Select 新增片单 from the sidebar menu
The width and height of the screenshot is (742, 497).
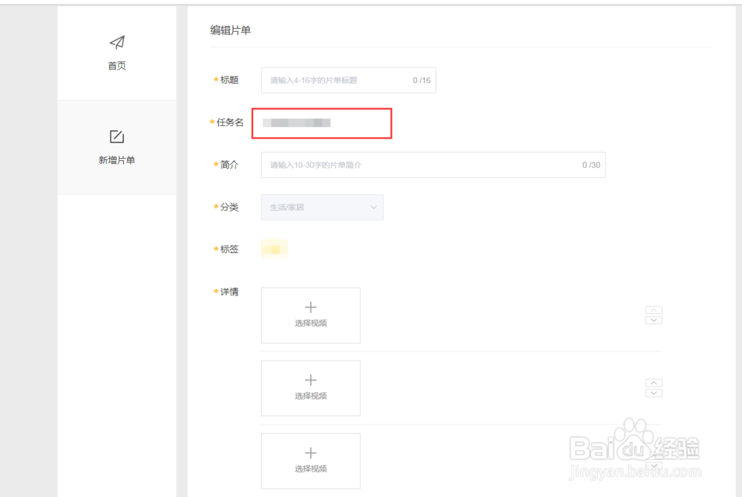pyautogui.click(x=116, y=147)
